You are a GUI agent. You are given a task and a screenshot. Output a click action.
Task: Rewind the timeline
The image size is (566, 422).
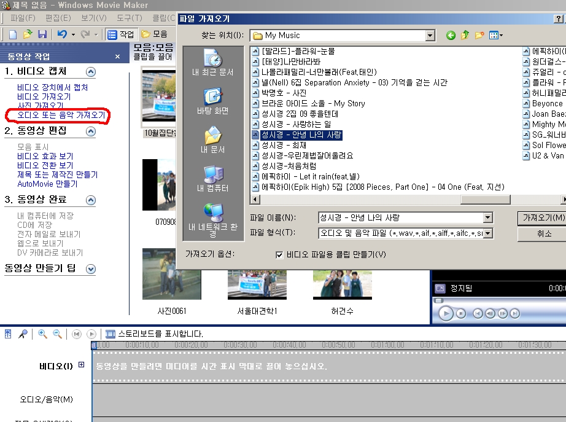click(77, 334)
